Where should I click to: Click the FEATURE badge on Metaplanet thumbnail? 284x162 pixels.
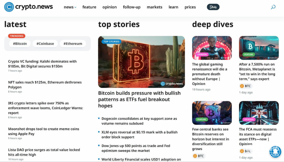(x=249, y=55)
